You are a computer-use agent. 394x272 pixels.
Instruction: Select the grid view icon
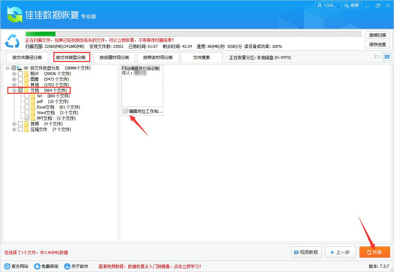point(387,57)
